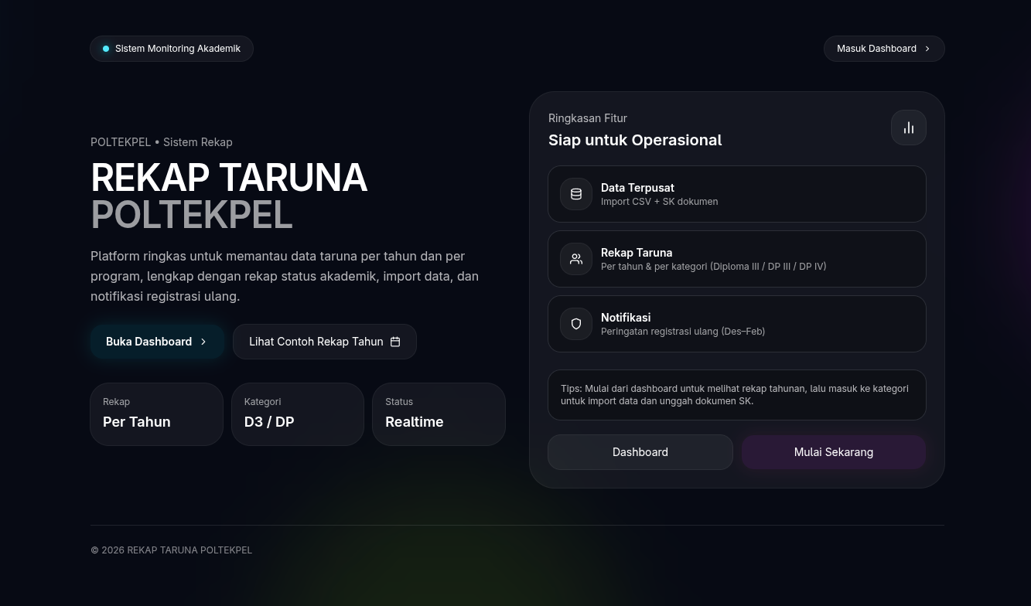Click the Import CSV + SK dokumen text
The height and width of the screenshot is (606, 1031).
[659, 202]
